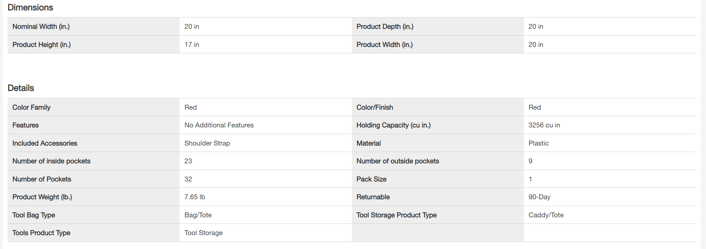Click the Product Height value 17 in
The height and width of the screenshot is (249, 706).
point(192,45)
